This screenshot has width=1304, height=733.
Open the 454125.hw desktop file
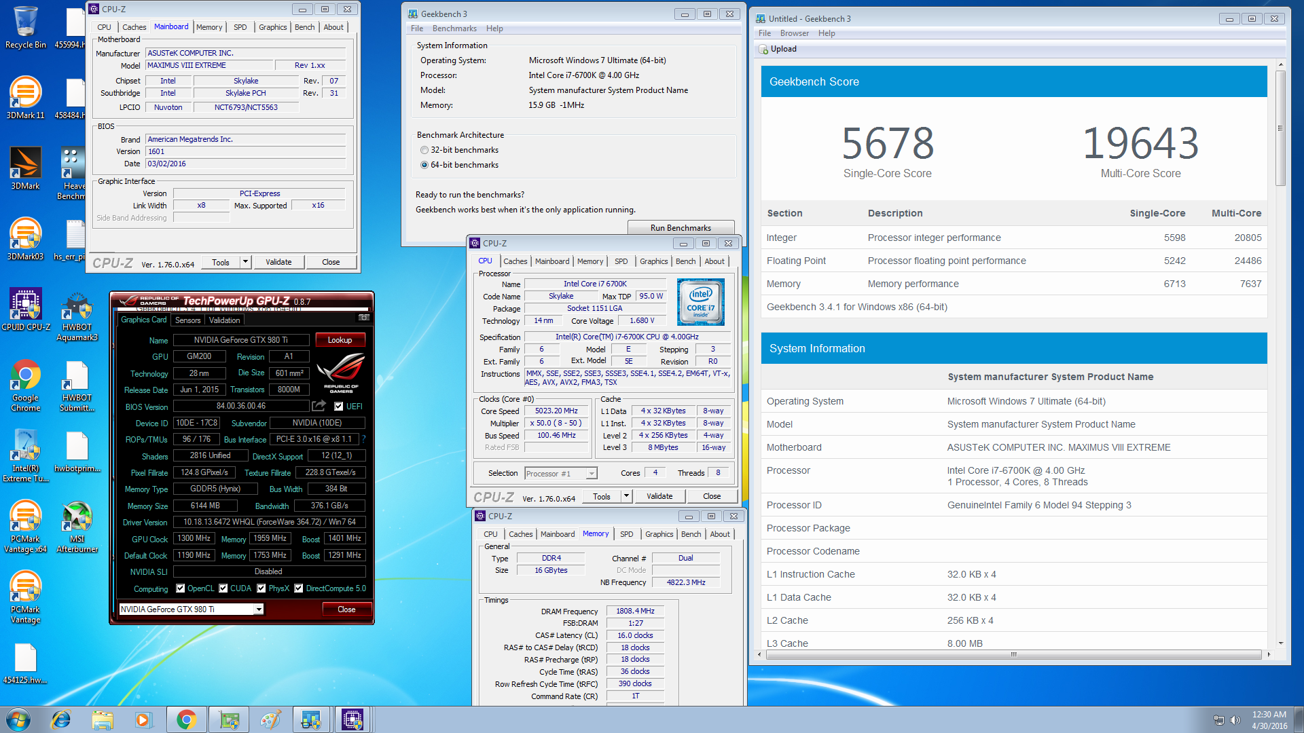(x=26, y=663)
